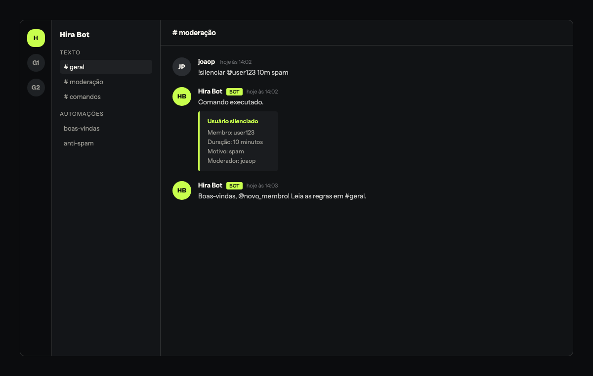Click the AUTOMAÇÕES section label
Image resolution: width=593 pixels, height=376 pixels.
pyautogui.click(x=82, y=114)
